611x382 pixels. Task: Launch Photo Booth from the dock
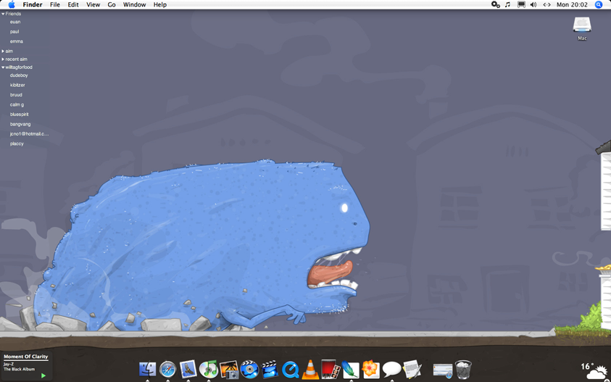329,369
